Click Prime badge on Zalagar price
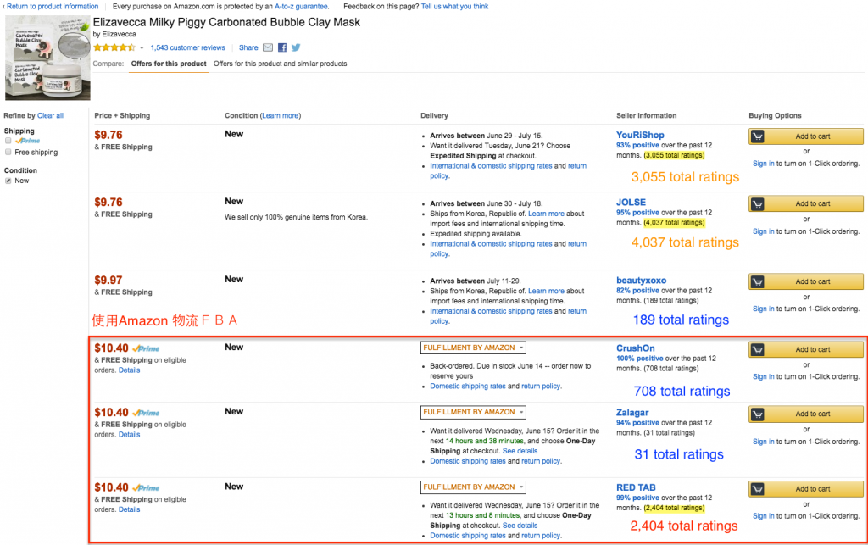Viewport: 868px width, 545px height. (x=146, y=413)
